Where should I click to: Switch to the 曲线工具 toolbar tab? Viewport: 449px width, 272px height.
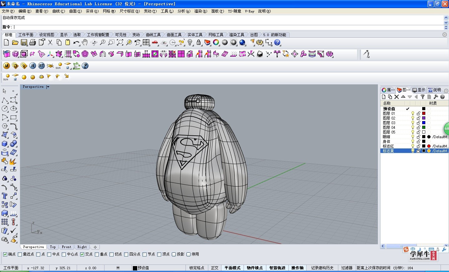click(x=153, y=35)
